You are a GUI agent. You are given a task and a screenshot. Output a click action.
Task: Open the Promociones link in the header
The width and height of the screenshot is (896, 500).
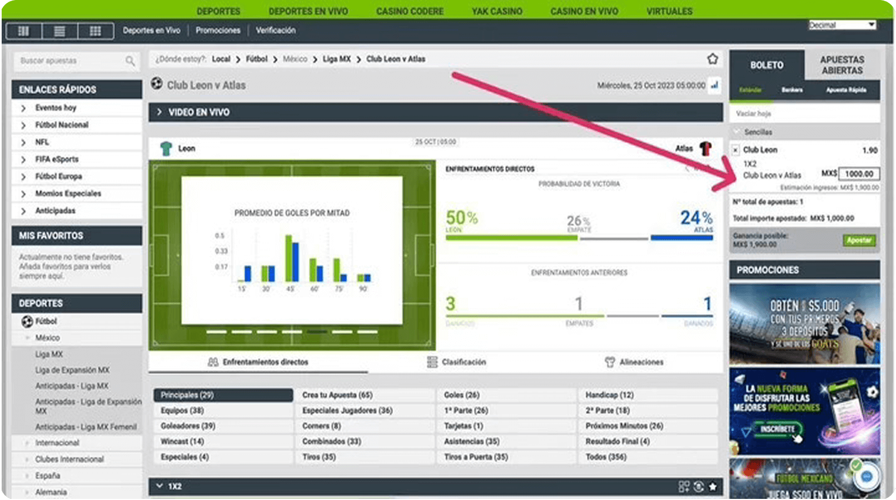[218, 31]
